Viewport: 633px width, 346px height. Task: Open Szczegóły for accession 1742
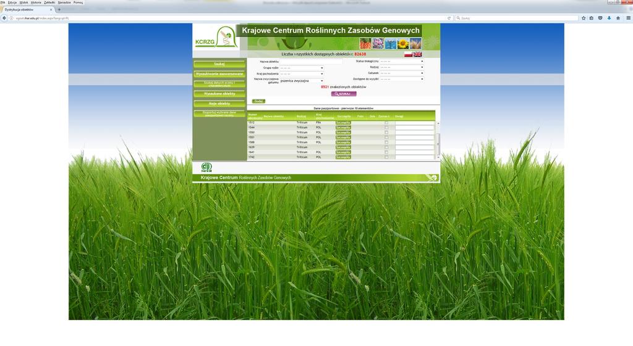(x=343, y=157)
